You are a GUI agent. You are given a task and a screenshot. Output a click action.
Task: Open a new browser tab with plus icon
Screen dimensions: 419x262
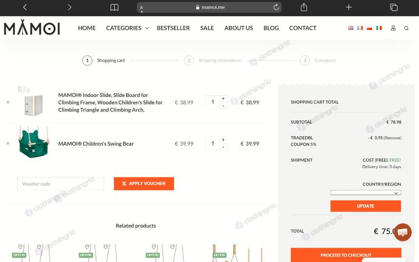click(349, 7)
